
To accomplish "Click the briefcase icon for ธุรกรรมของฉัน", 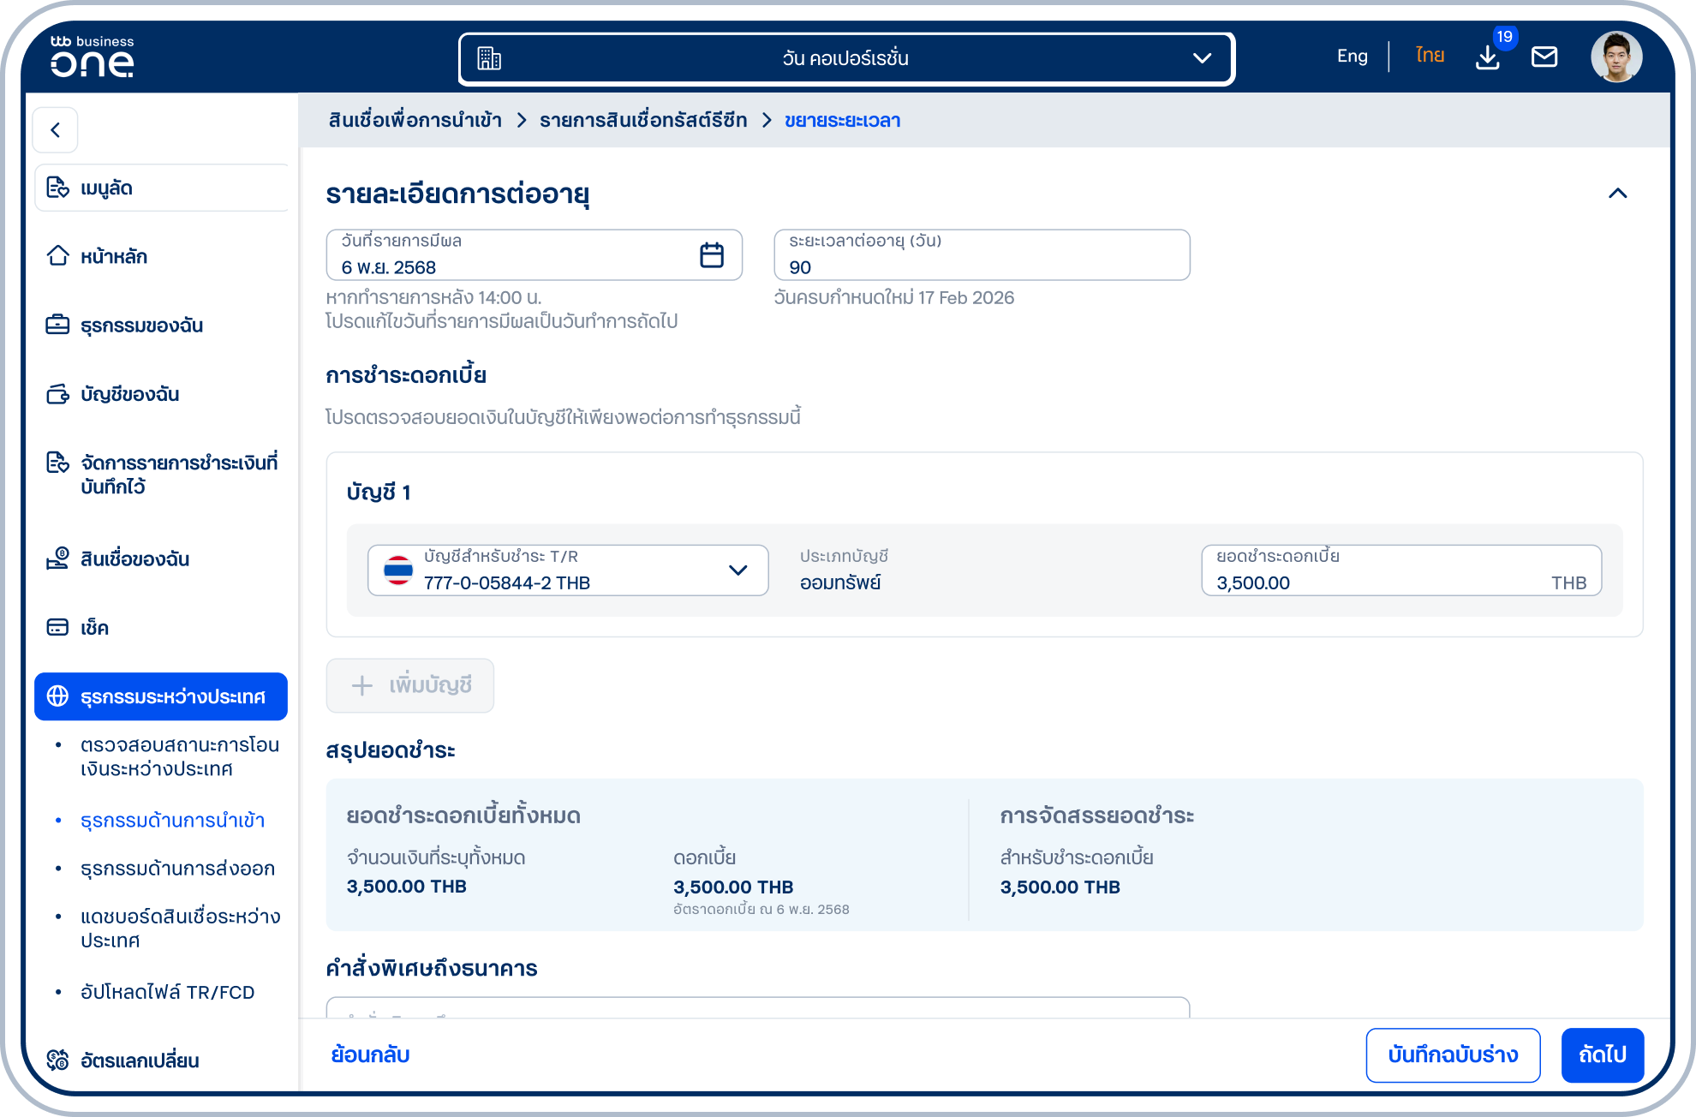I will pyautogui.click(x=57, y=325).
